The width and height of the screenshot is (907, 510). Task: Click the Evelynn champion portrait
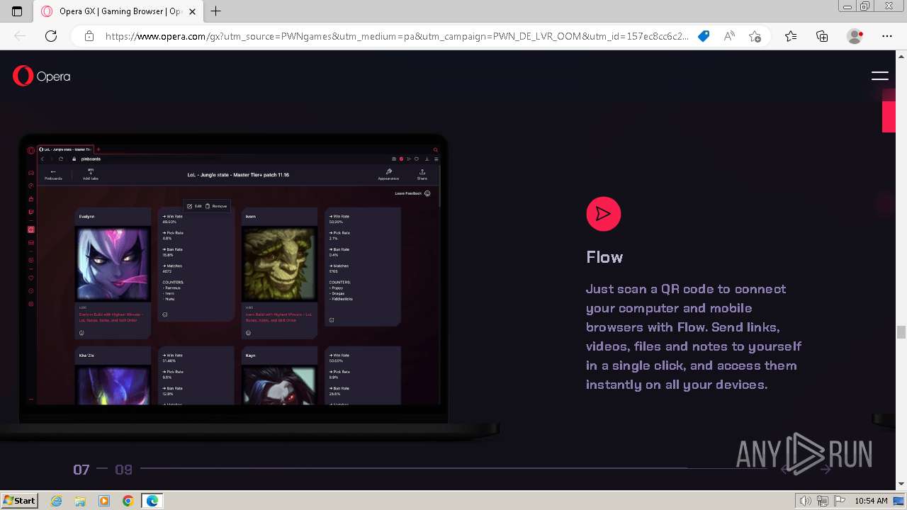[113, 263]
